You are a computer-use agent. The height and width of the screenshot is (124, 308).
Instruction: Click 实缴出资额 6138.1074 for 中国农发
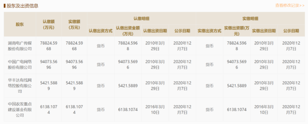pyautogui.click(x=237, y=110)
